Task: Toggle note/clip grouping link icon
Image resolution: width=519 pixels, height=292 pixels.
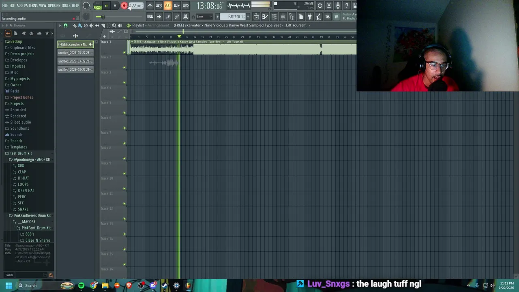Action: point(177,17)
